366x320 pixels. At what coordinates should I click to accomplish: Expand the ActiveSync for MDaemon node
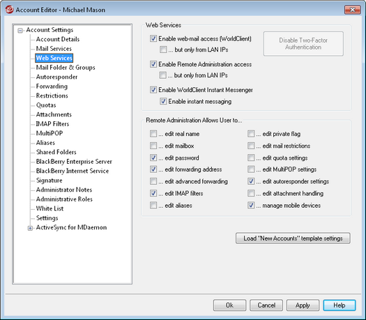(x=30, y=228)
